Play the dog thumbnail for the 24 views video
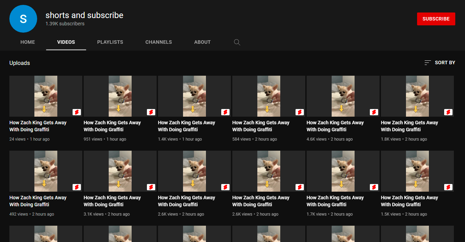The height and width of the screenshot is (242, 465). click(x=46, y=96)
